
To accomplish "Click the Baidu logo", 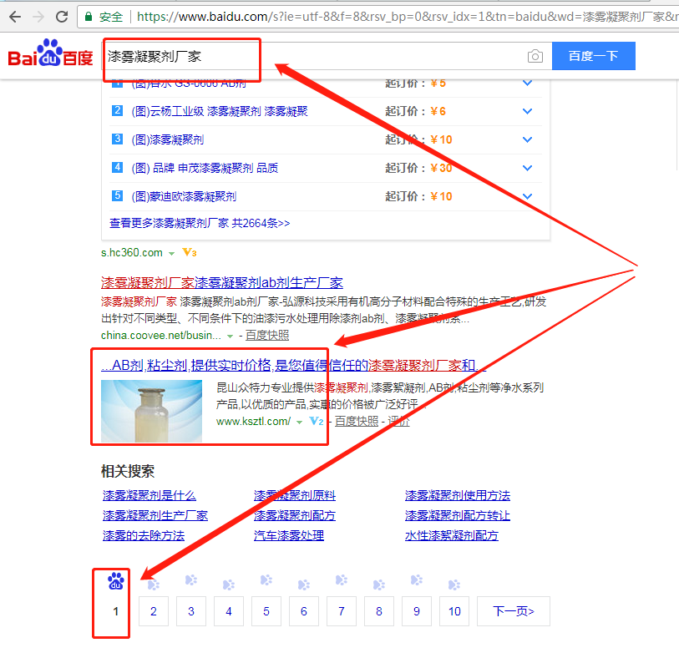I will click(50, 56).
